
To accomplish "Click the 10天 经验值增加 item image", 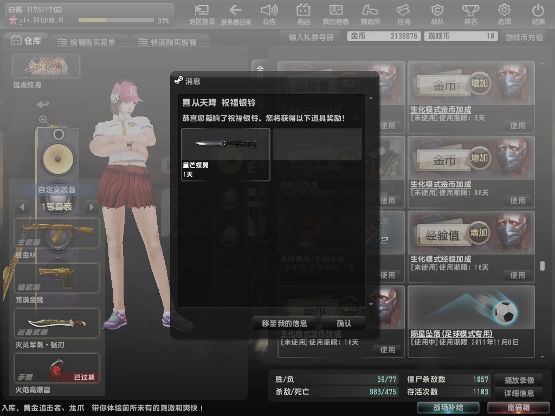I will click(471, 233).
